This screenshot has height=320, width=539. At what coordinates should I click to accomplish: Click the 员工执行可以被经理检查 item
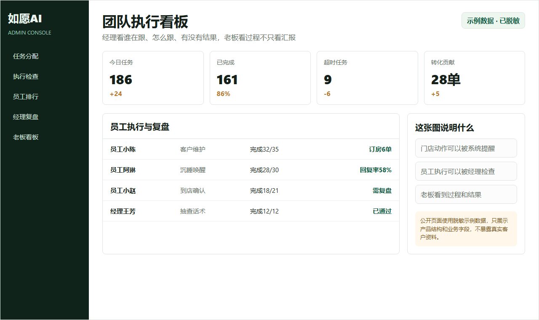tap(466, 171)
